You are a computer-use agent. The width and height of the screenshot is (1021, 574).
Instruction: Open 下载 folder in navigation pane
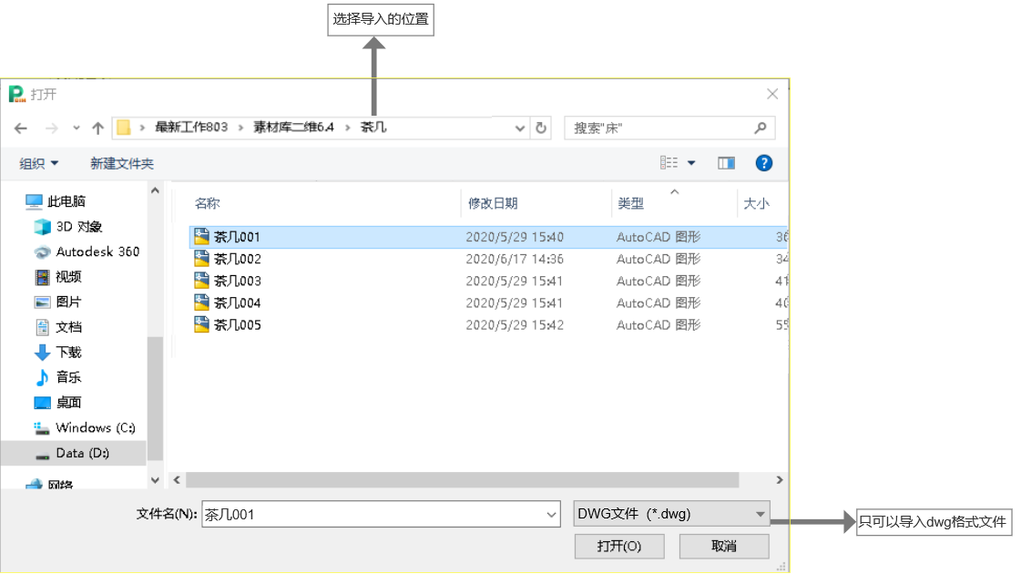[x=58, y=353]
